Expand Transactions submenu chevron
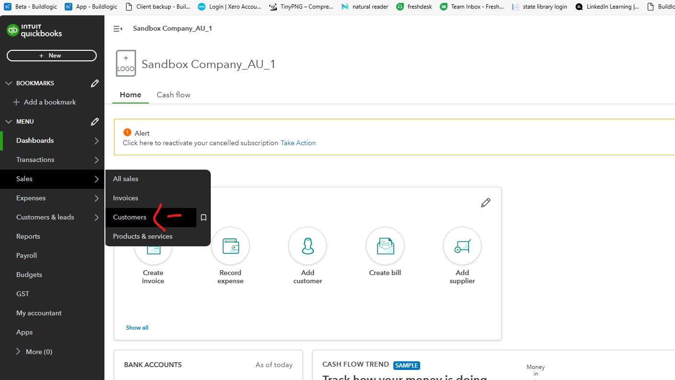Screen dimensions: 675x380 pyautogui.click(x=96, y=160)
